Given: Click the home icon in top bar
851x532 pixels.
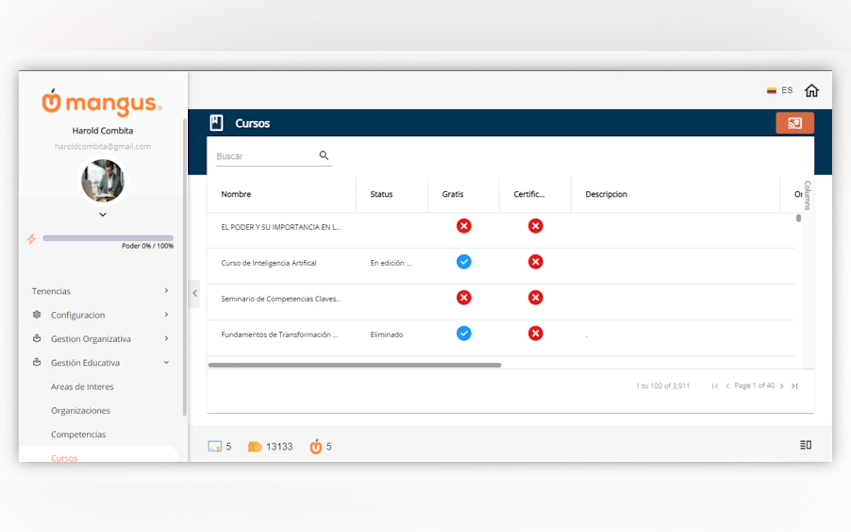Looking at the screenshot, I should tap(811, 91).
